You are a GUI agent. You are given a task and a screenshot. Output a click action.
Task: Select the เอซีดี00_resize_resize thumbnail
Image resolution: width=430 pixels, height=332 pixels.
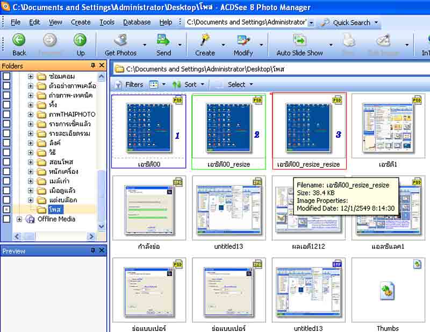(309, 131)
